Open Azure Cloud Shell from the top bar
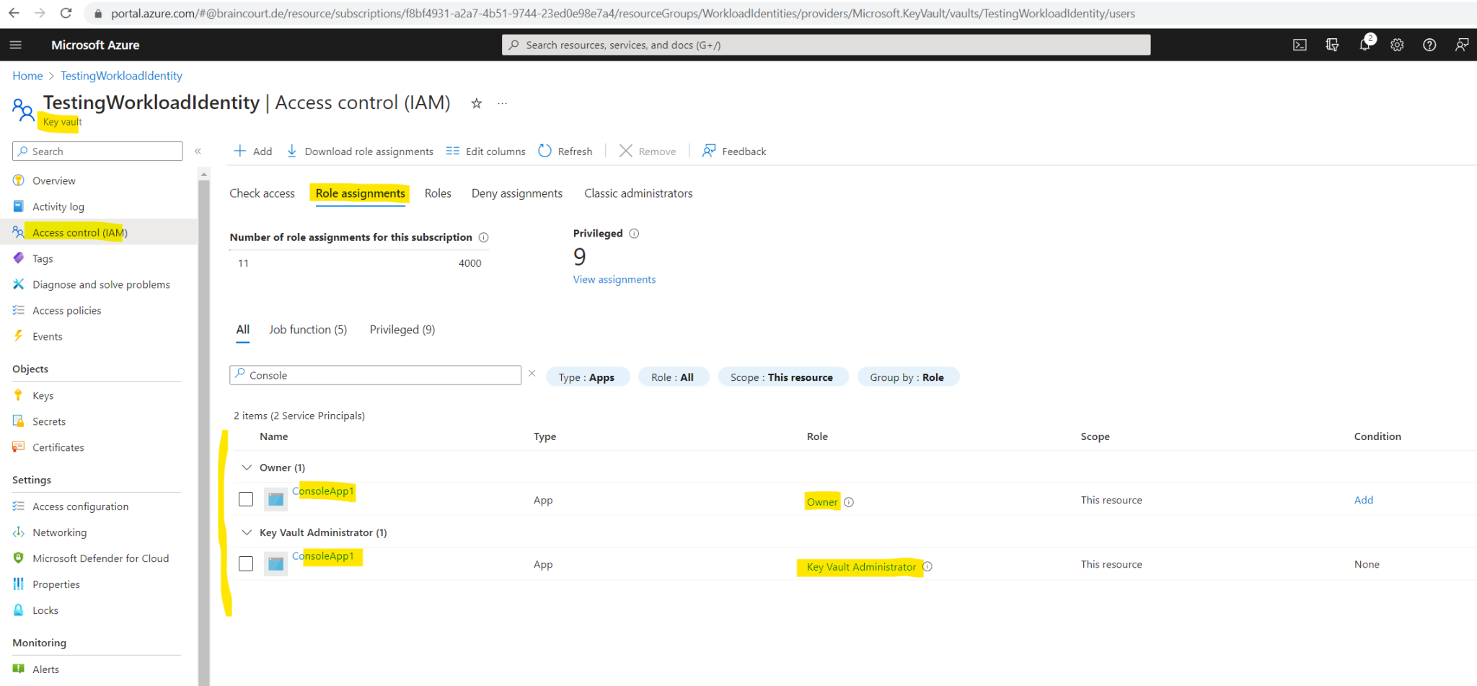The height and width of the screenshot is (686, 1477). click(x=1299, y=44)
